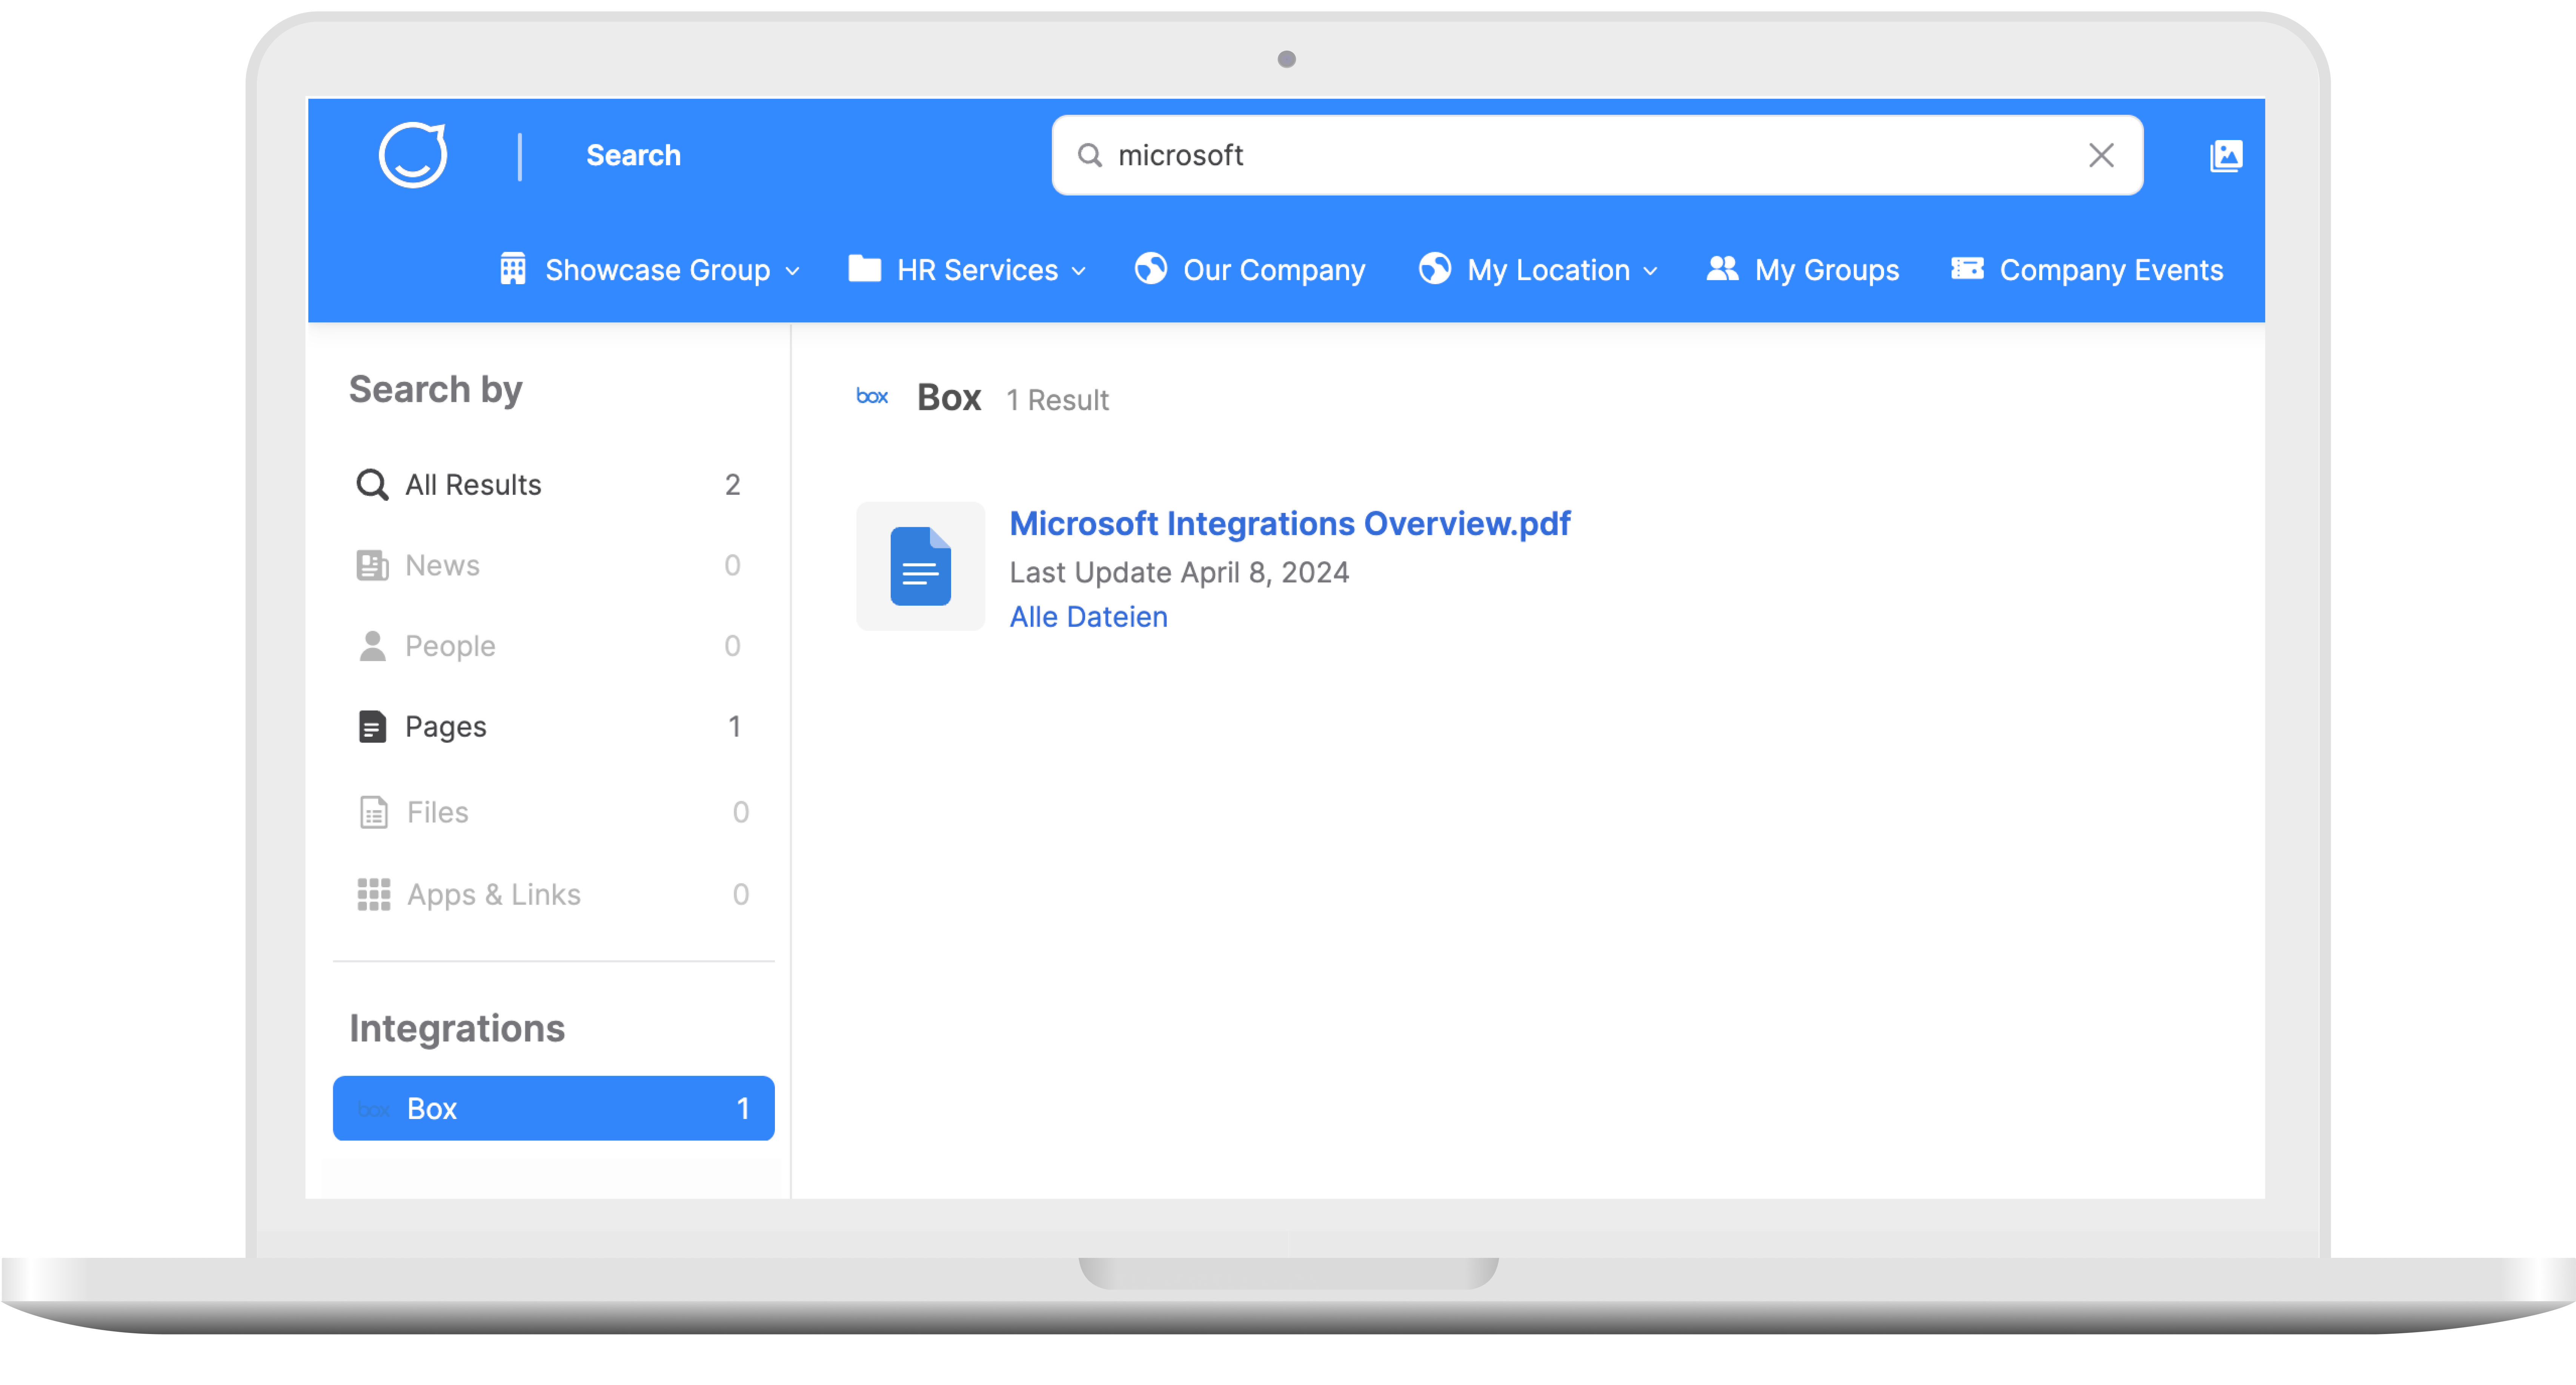
Task: Clear the search field with X
Action: pyautogui.click(x=2101, y=155)
